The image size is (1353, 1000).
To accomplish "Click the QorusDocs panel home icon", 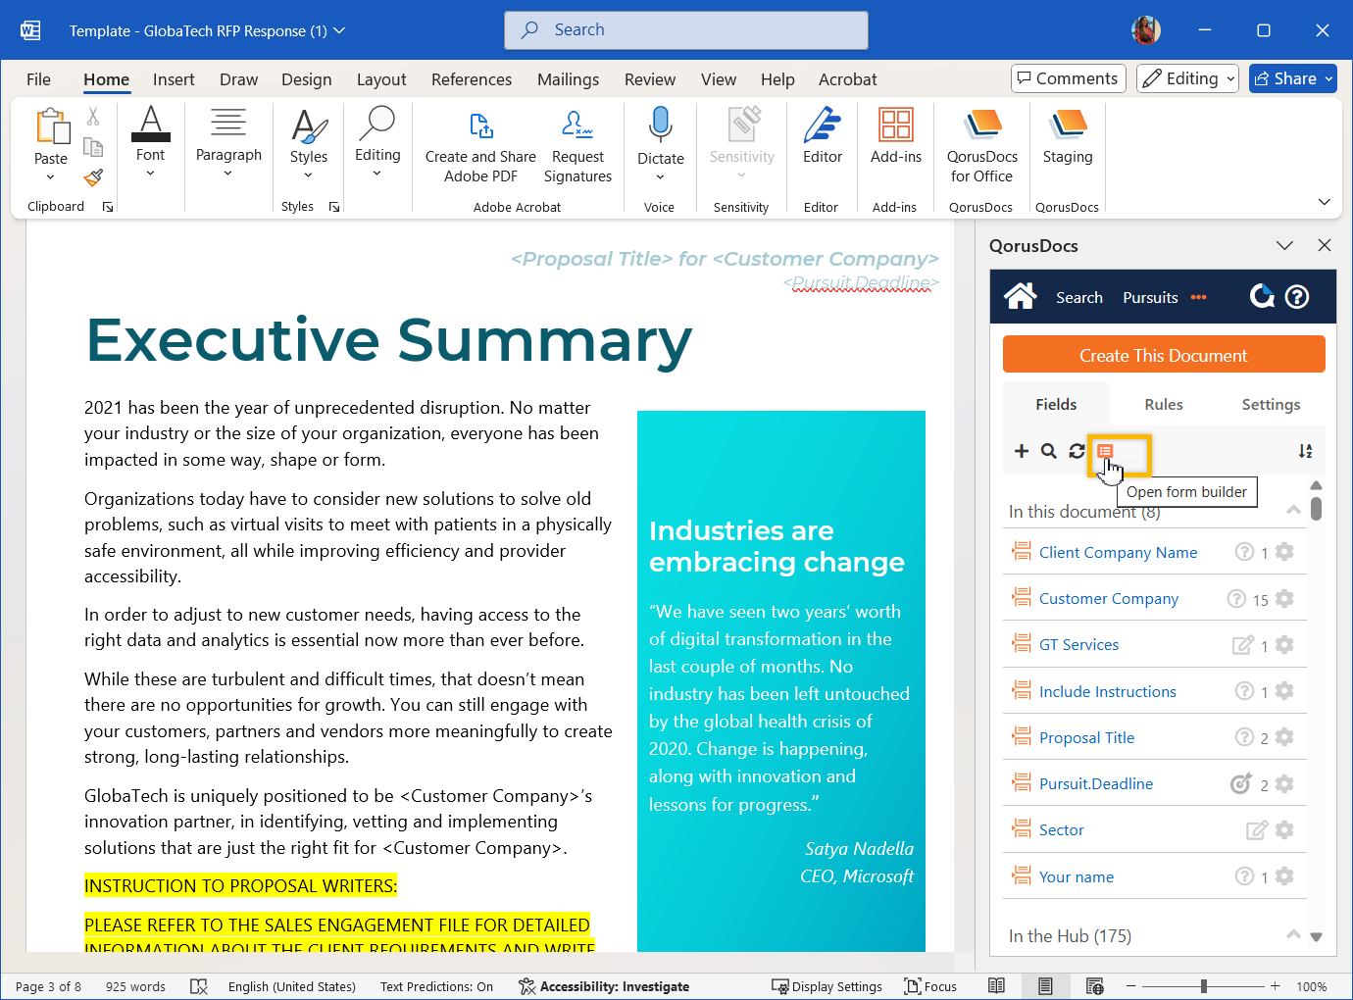I will coord(1020,296).
